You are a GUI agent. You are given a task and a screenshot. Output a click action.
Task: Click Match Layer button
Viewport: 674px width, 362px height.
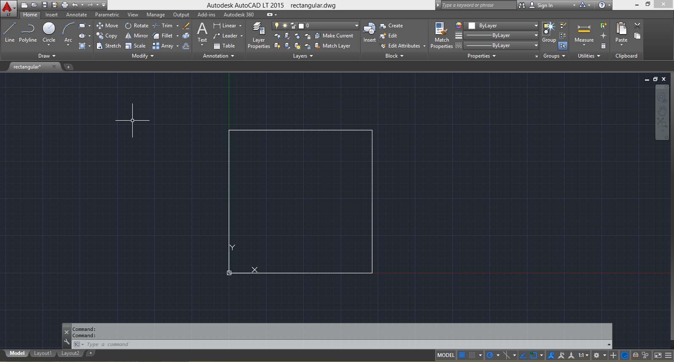pos(332,46)
